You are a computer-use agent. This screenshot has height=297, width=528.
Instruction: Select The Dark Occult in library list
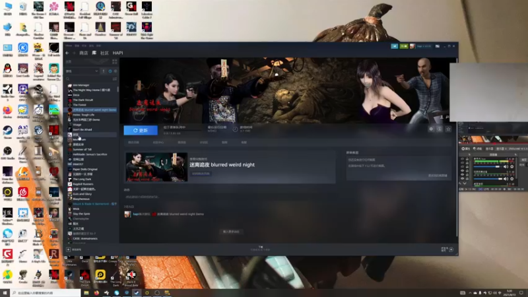(83, 100)
